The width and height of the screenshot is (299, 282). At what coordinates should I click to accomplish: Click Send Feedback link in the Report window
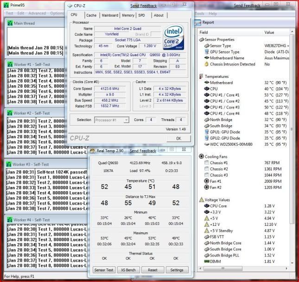[x=247, y=6]
